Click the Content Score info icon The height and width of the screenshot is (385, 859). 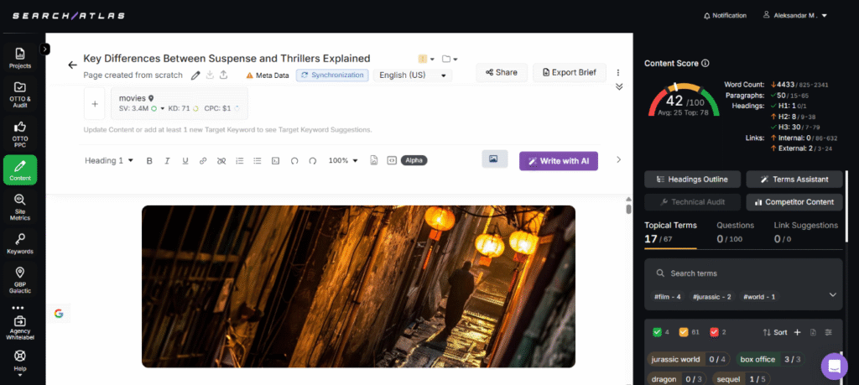coord(705,63)
